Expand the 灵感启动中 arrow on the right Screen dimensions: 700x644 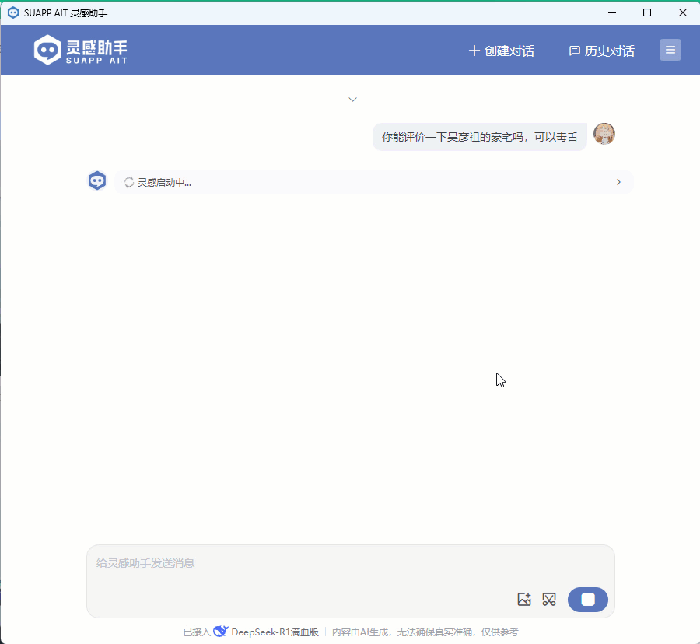tap(618, 182)
